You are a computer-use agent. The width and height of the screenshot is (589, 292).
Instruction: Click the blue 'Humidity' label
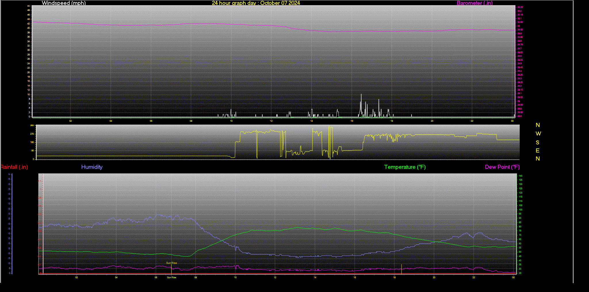92,167
